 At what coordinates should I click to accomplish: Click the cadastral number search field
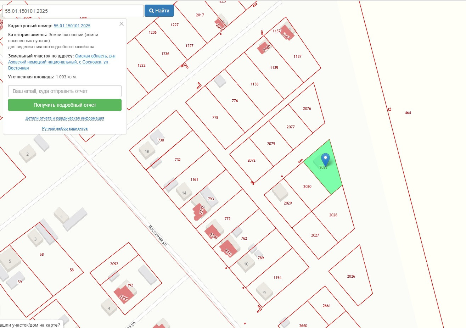tap(73, 11)
